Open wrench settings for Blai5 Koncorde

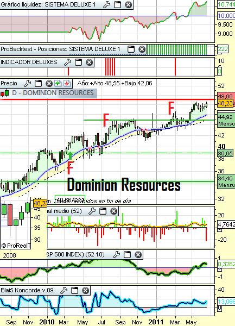pos(63,290)
